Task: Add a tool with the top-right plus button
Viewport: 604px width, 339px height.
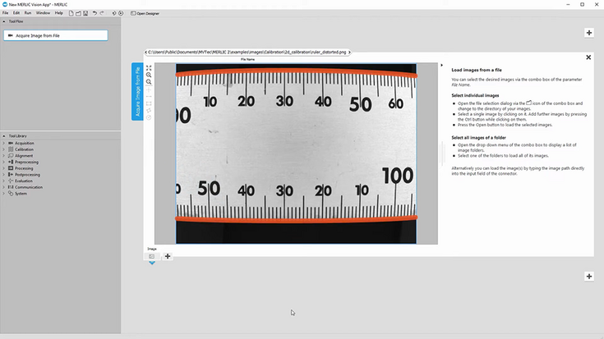Action: 589,33
